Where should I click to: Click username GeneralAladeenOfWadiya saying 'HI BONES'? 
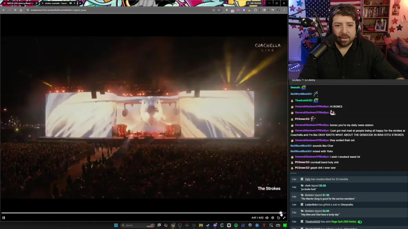pos(312,107)
